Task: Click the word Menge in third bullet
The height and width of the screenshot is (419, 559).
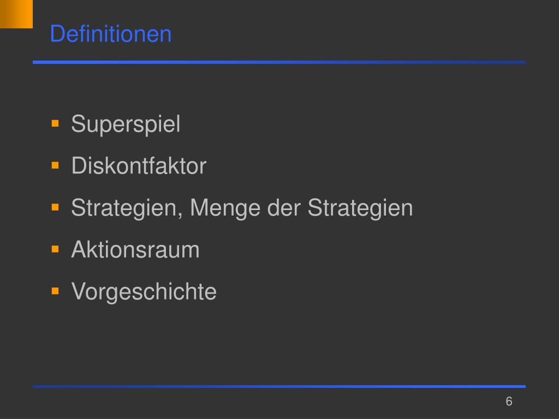Action: click(225, 208)
